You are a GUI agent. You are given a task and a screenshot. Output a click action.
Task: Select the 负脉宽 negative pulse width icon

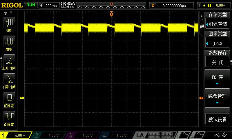pos(9,116)
